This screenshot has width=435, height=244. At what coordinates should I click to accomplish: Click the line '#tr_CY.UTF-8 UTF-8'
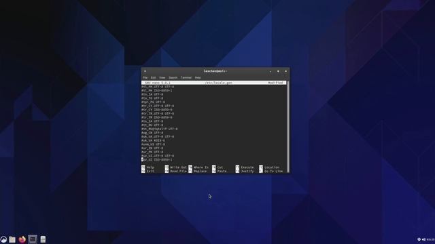pyautogui.click(x=158, y=106)
